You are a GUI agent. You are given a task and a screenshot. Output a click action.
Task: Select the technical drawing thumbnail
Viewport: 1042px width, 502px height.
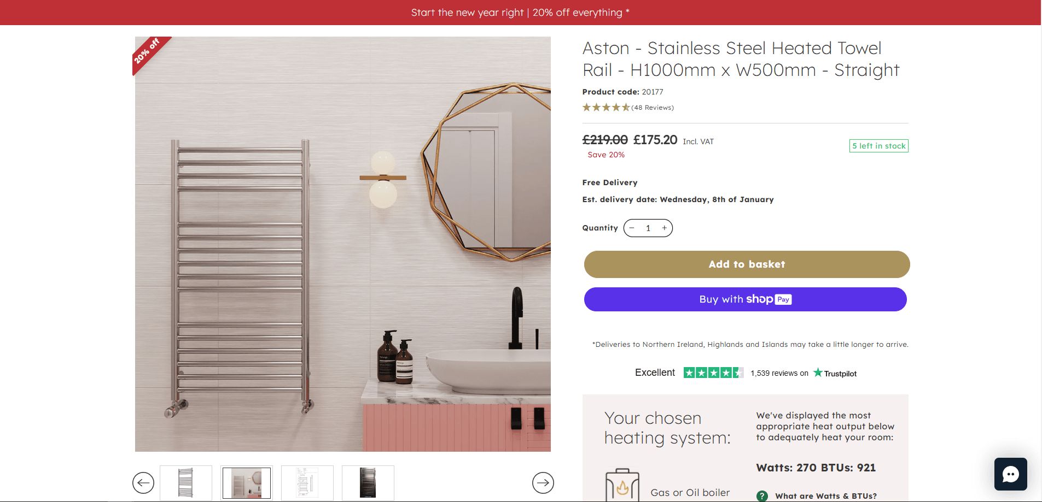(307, 483)
